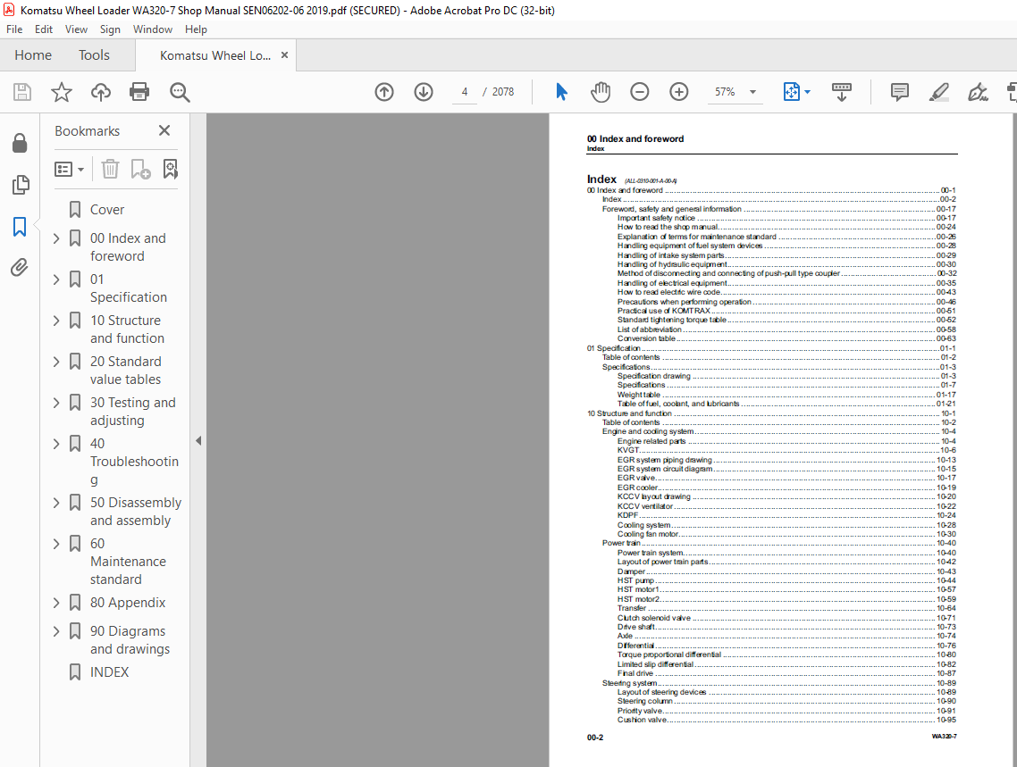Expand 90 Diagrams and drawings bookmark
The image size is (1017, 767).
pyautogui.click(x=56, y=631)
